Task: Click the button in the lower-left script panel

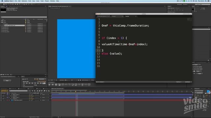Action: [7, 81]
